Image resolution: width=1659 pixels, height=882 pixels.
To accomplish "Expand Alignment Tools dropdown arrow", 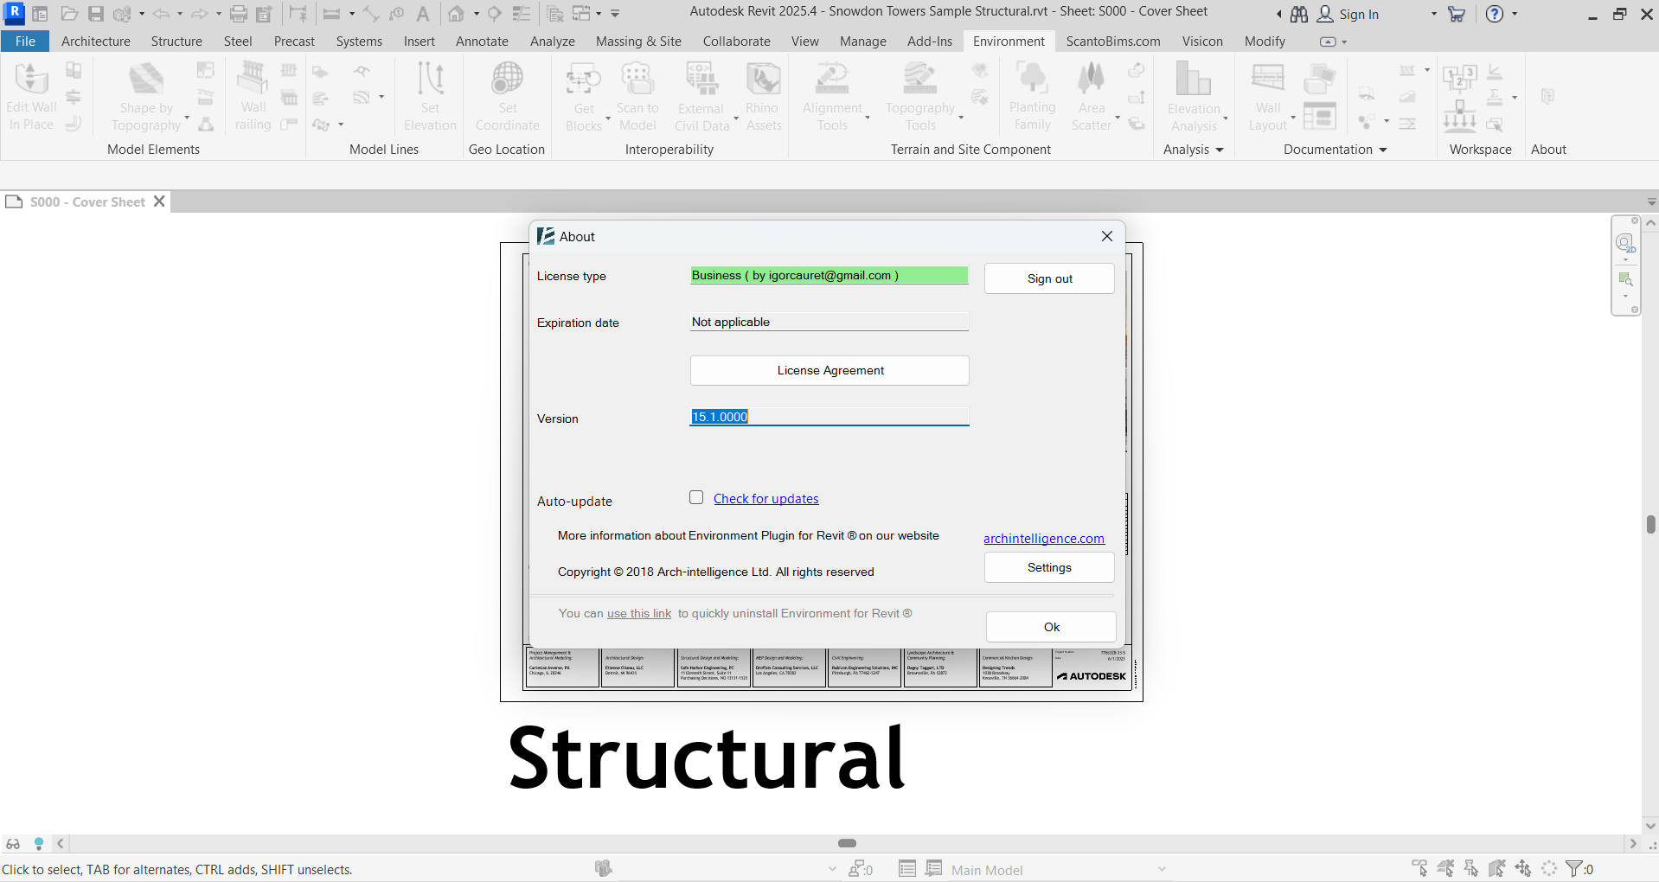I will pos(868,117).
